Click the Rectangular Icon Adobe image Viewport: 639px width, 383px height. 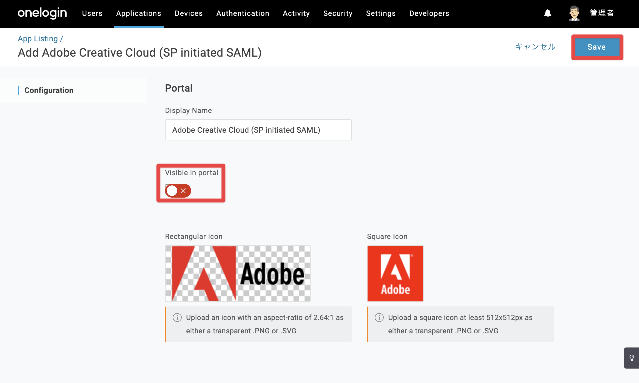click(x=238, y=274)
